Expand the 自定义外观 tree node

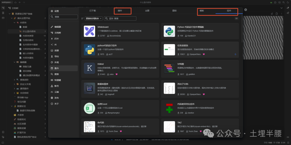coord(15,84)
